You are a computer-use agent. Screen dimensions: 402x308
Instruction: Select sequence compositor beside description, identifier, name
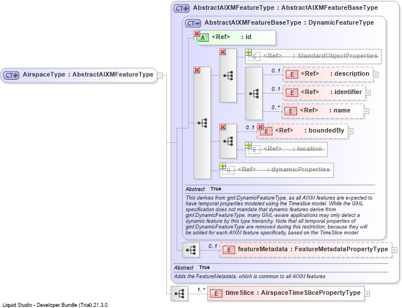coord(254,93)
